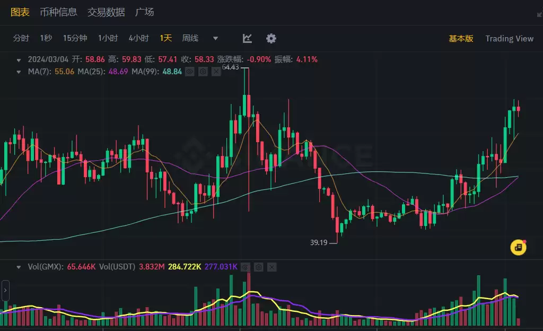Collapse the MA indicator legend triangle
The image size is (543, 331).
point(19,72)
